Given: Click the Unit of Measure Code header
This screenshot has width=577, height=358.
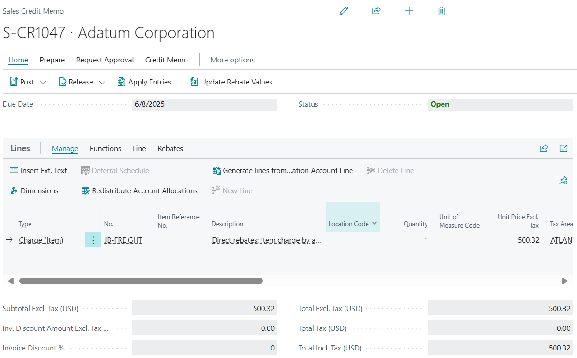Looking at the screenshot, I should tap(459, 221).
